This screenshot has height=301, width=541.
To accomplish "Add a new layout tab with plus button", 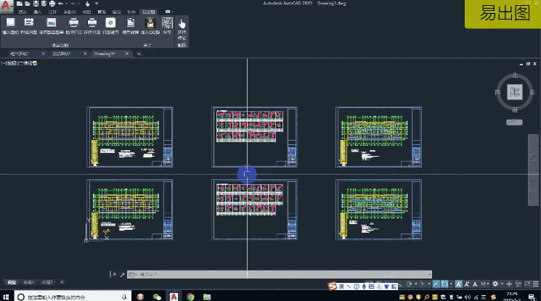I will pyautogui.click(x=62, y=282).
